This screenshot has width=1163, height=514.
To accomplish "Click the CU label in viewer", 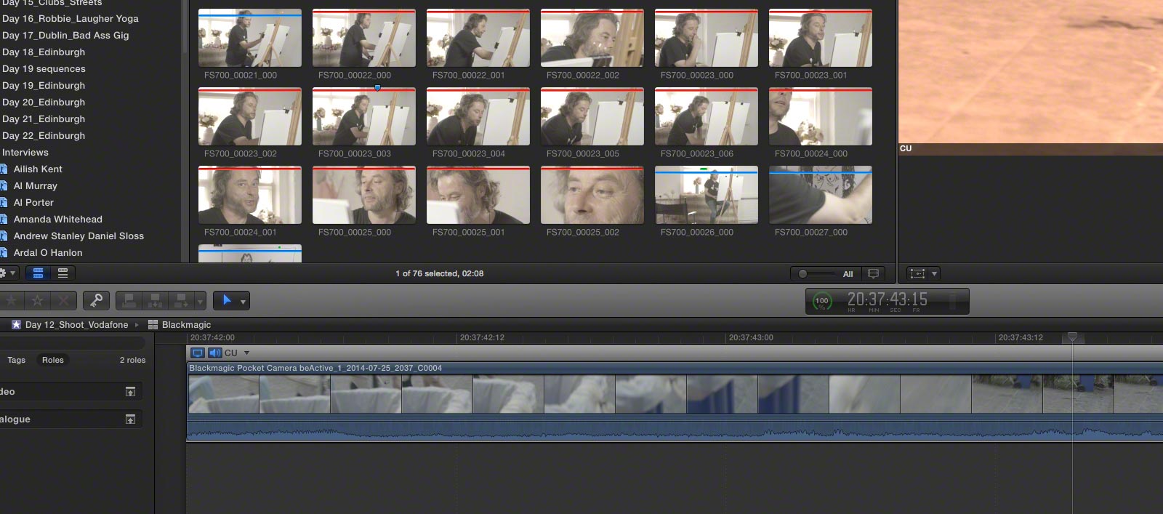I will [906, 148].
